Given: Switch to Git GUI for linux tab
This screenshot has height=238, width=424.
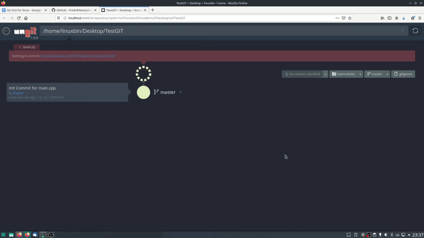Looking at the screenshot, I should pos(24,10).
